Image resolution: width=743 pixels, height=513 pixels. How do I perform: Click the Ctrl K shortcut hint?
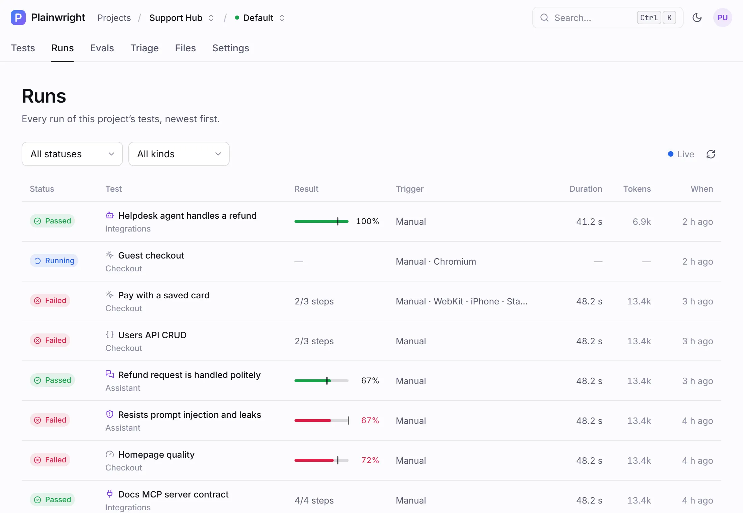[656, 18]
